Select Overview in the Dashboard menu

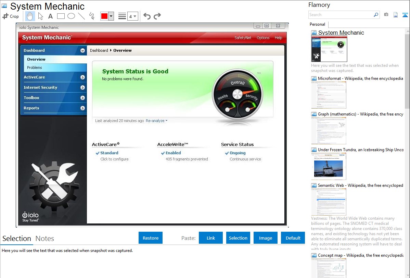click(55, 59)
